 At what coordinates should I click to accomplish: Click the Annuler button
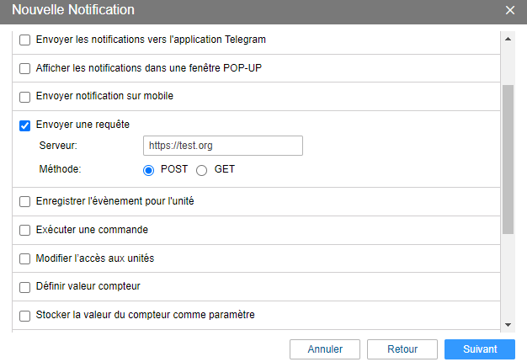[325, 349]
